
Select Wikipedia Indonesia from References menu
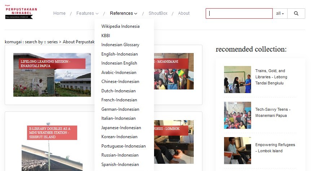(121, 26)
